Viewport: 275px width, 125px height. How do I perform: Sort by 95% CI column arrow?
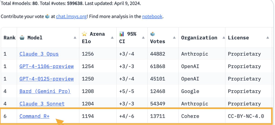[x=143, y=38]
